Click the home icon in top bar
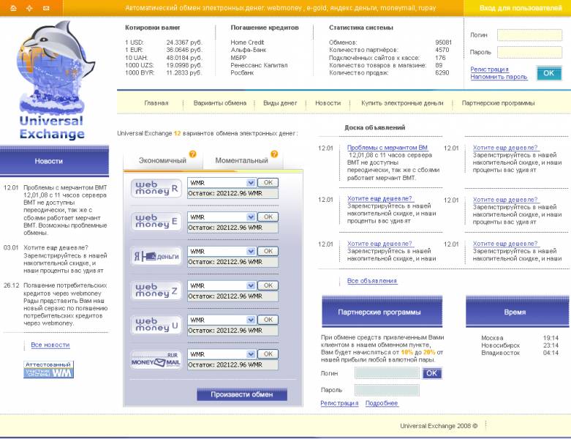 pos(13,8)
